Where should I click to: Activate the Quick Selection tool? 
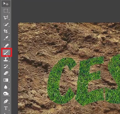(6, 25)
